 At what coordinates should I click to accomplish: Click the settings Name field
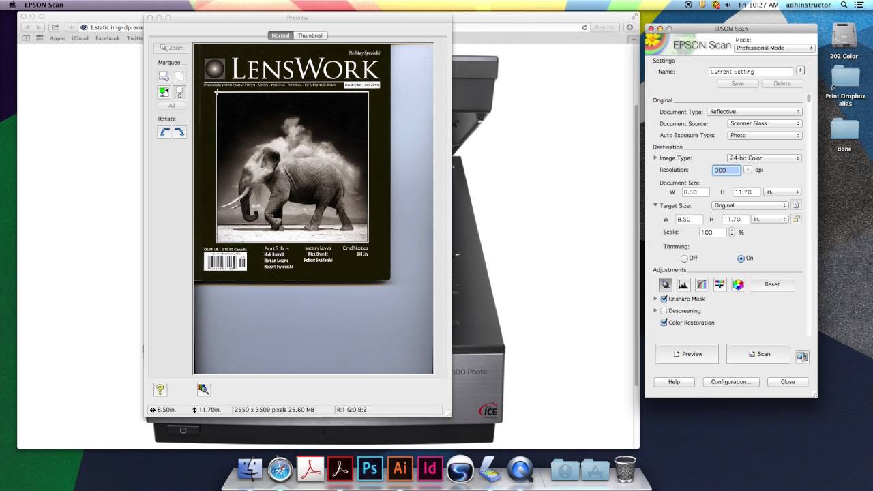tap(751, 71)
